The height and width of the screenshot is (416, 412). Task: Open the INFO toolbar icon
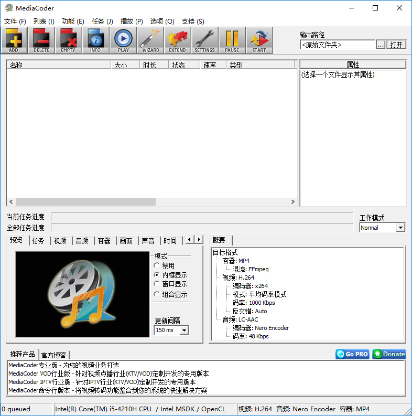[x=96, y=40]
